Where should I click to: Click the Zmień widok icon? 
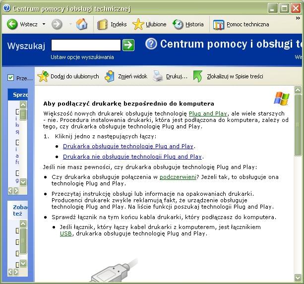[x=110, y=76]
